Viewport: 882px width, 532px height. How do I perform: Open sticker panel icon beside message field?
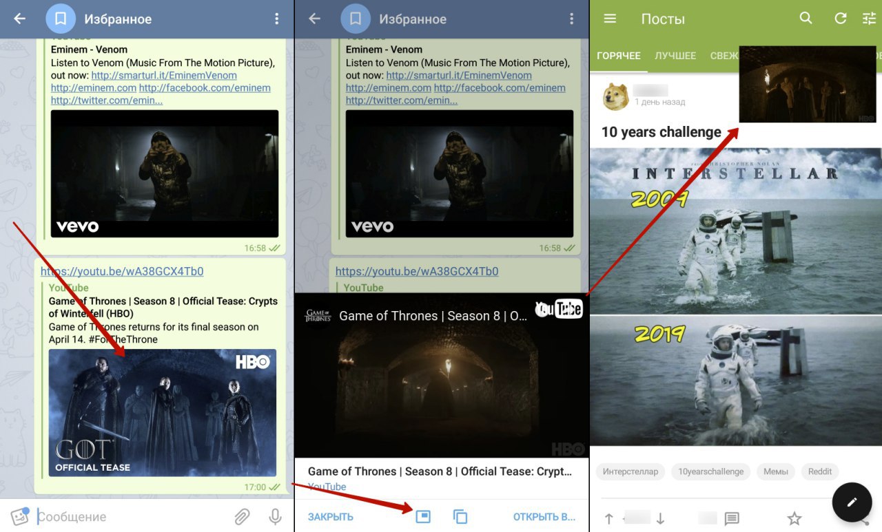(x=19, y=516)
